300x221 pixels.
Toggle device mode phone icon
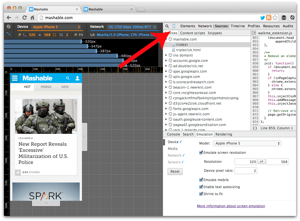coord(174,26)
